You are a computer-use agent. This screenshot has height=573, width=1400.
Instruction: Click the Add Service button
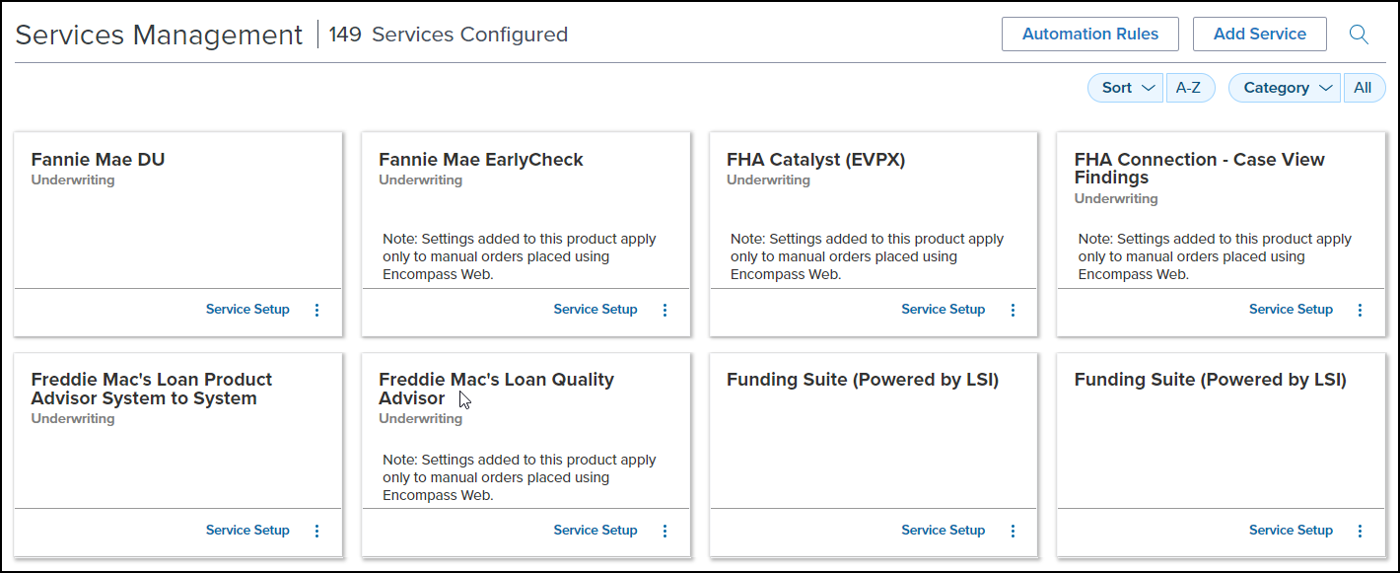tap(1259, 34)
